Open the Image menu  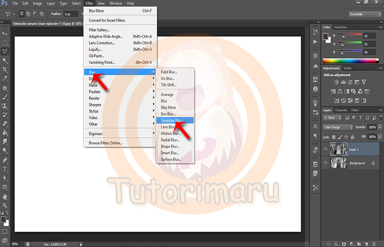[x=37, y=3]
